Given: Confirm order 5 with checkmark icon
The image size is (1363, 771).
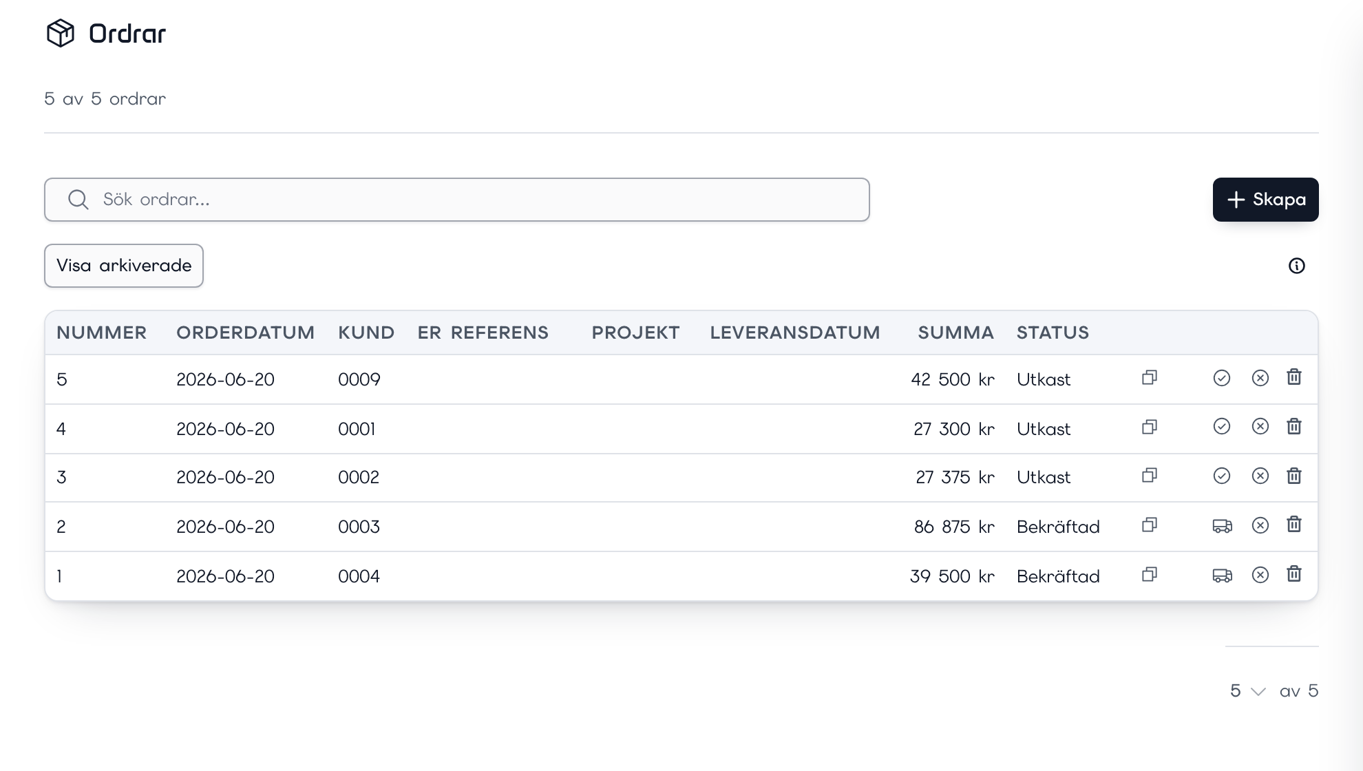Looking at the screenshot, I should 1222,378.
